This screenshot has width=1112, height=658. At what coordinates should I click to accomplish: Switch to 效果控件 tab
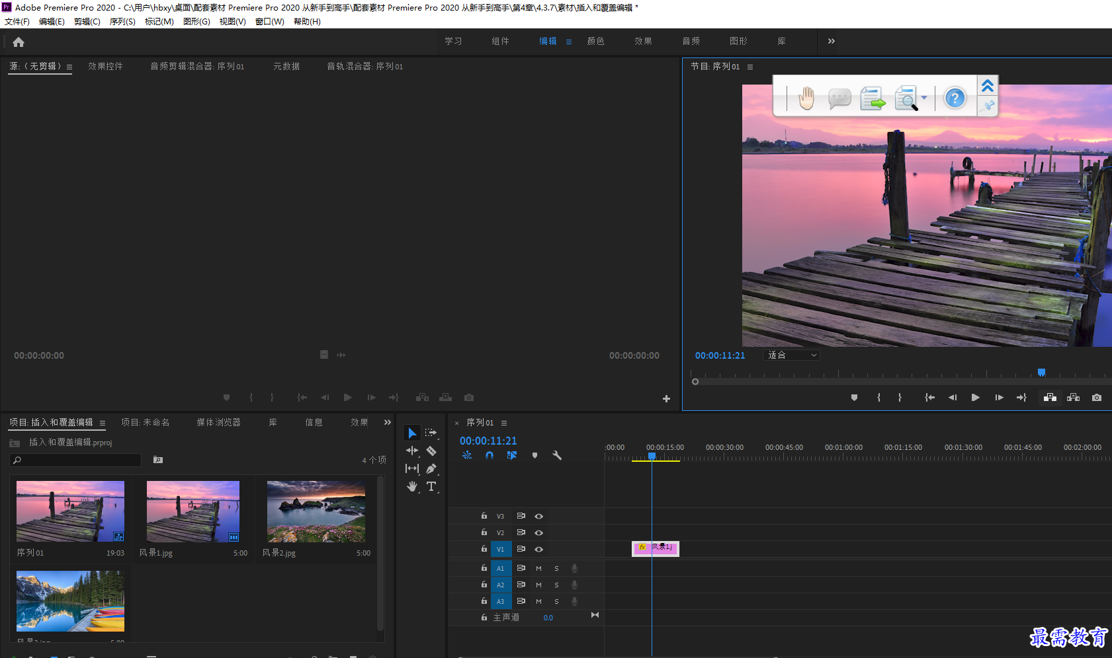(105, 66)
